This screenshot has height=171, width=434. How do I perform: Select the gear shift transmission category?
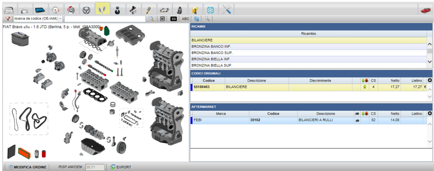[118, 9]
